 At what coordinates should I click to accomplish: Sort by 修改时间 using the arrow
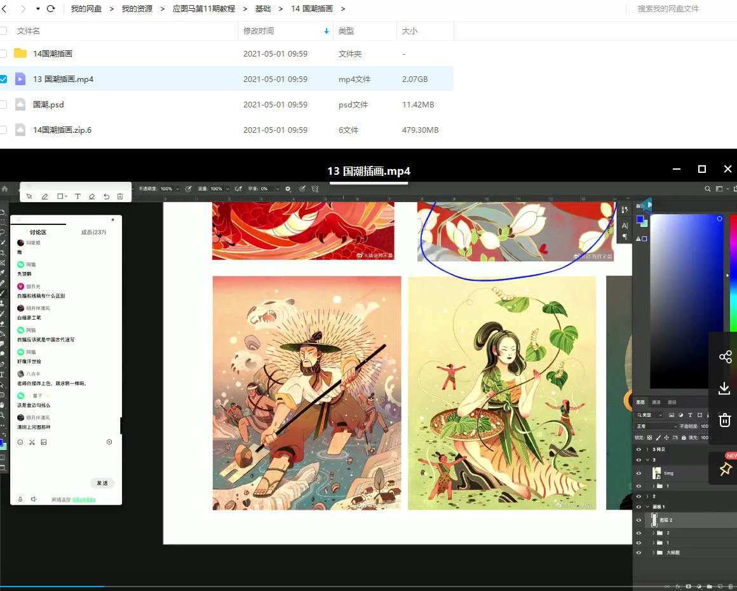326,31
